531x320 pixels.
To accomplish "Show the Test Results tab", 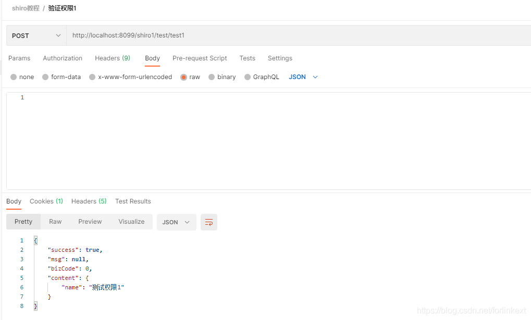I will tap(133, 201).
